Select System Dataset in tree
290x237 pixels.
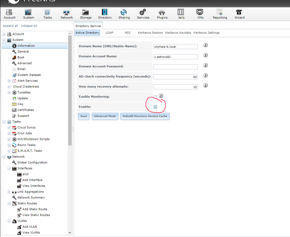click(29, 75)
